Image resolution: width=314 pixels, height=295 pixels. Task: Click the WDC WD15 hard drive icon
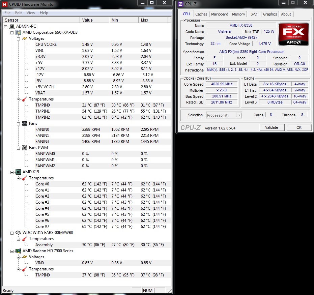coord(18,233)
